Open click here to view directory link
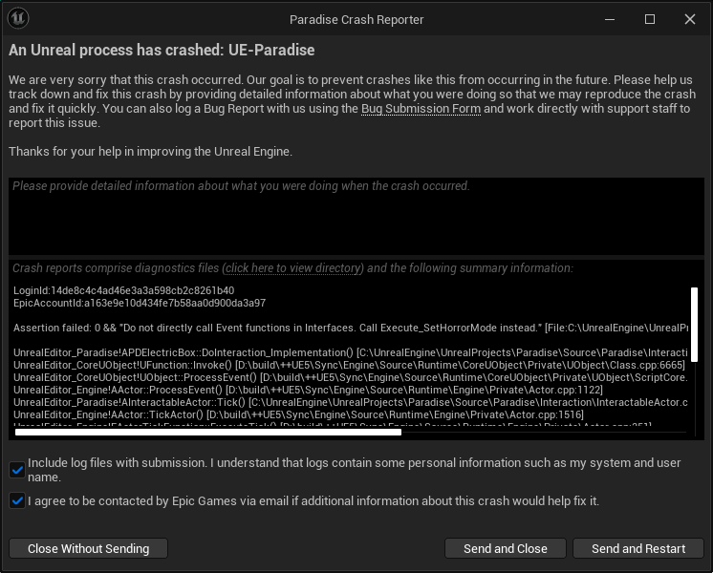This screenshot has width=713, height=573. (x=292, y=268)
